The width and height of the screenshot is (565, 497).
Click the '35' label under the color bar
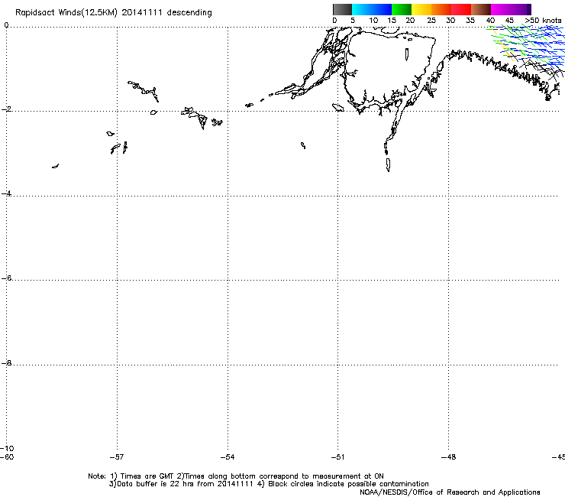point(470,21)
